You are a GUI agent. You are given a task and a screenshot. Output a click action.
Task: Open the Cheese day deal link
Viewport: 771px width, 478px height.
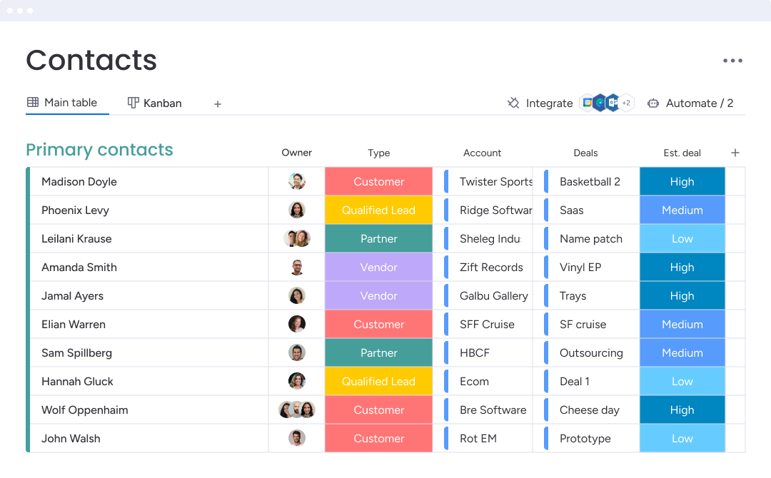589,410
